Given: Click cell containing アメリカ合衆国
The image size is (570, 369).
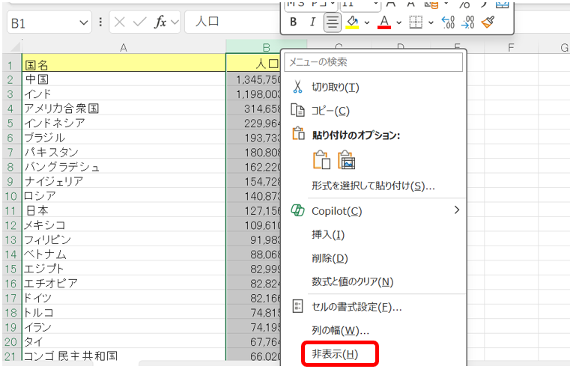Looking at the screenshot, I should [124, 109].
